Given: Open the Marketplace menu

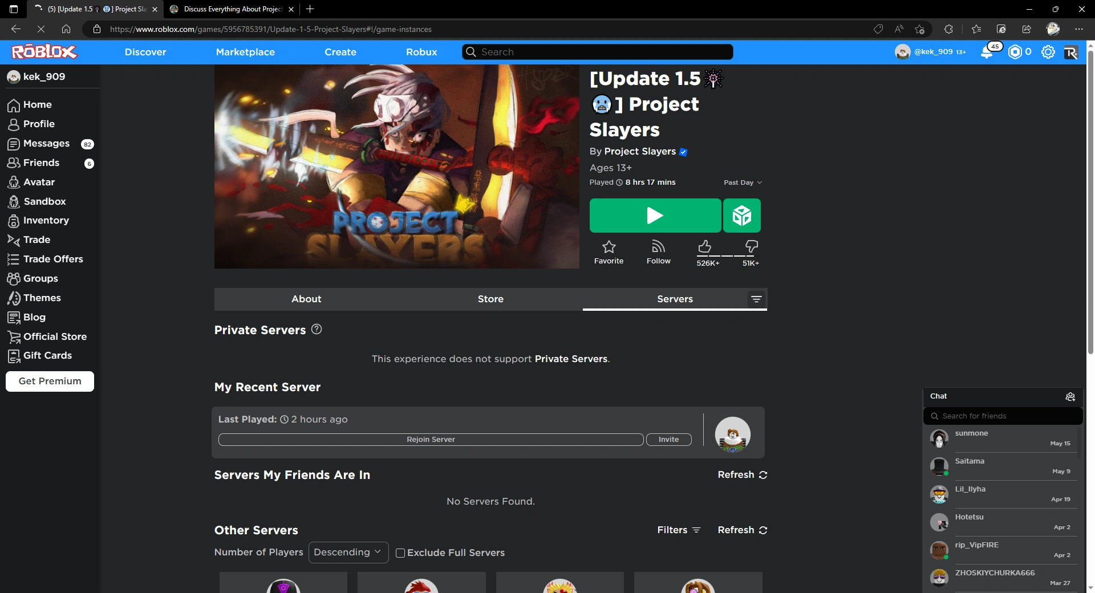Looking at the screenshot, I should [x=245, y=52].
